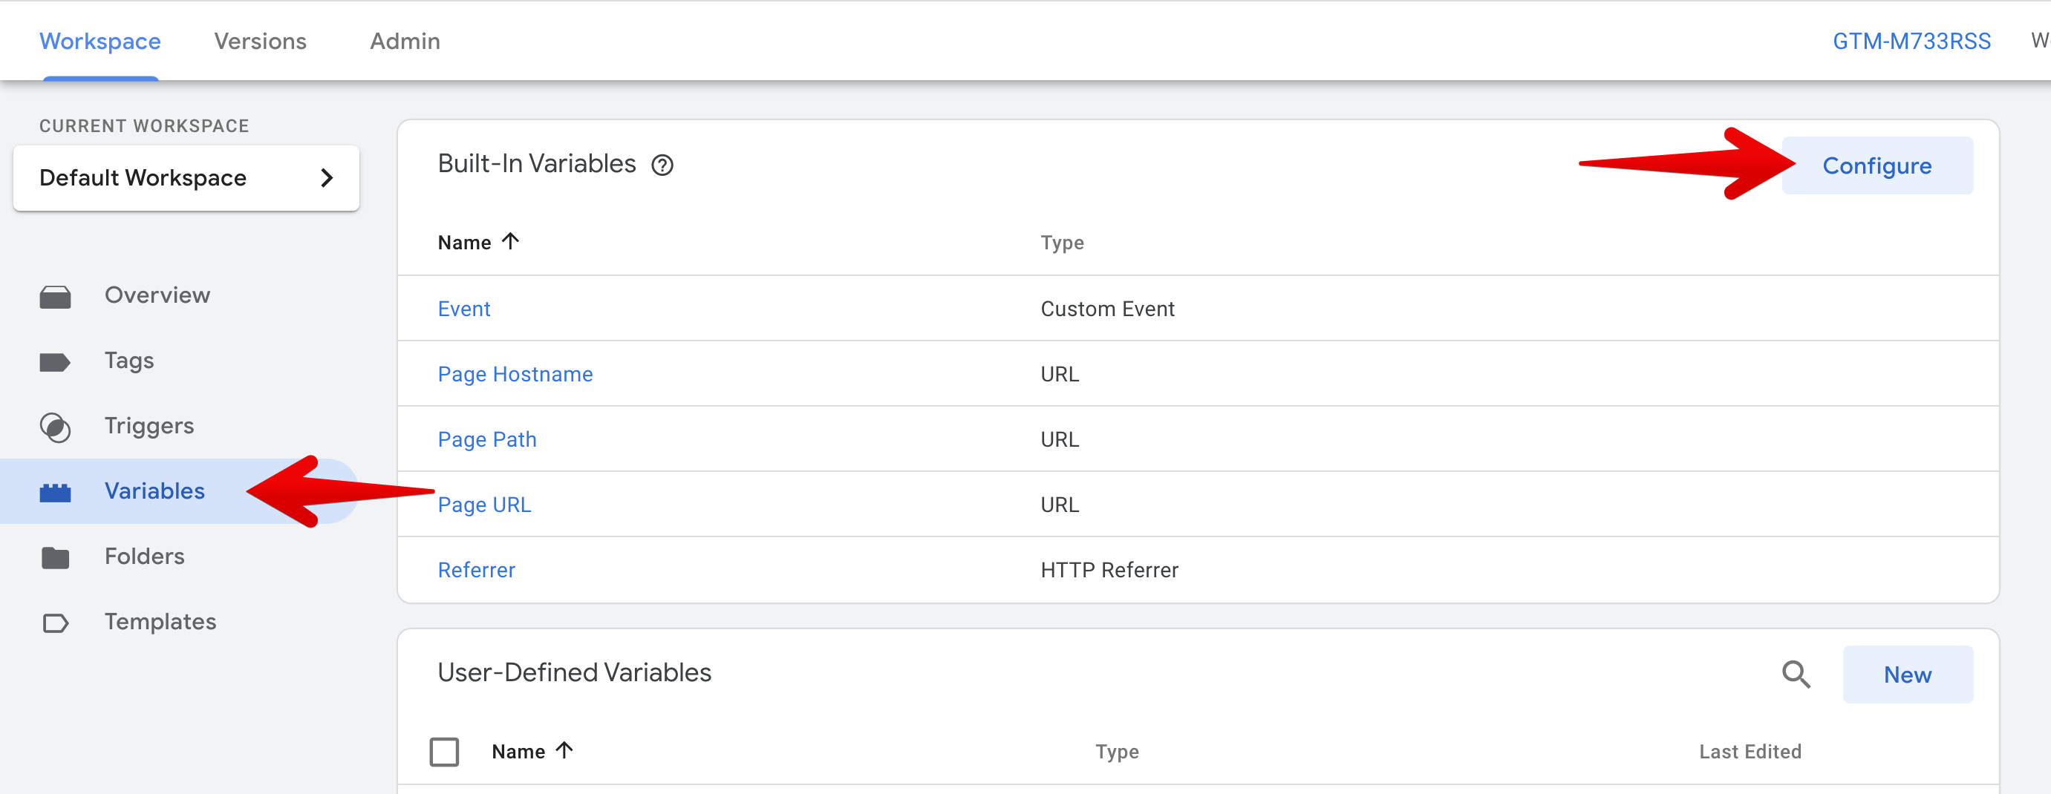Switch to the Versions tab
Image resolution: width=2051 pixels, height=794 pixels.
[x=260, y=42]
